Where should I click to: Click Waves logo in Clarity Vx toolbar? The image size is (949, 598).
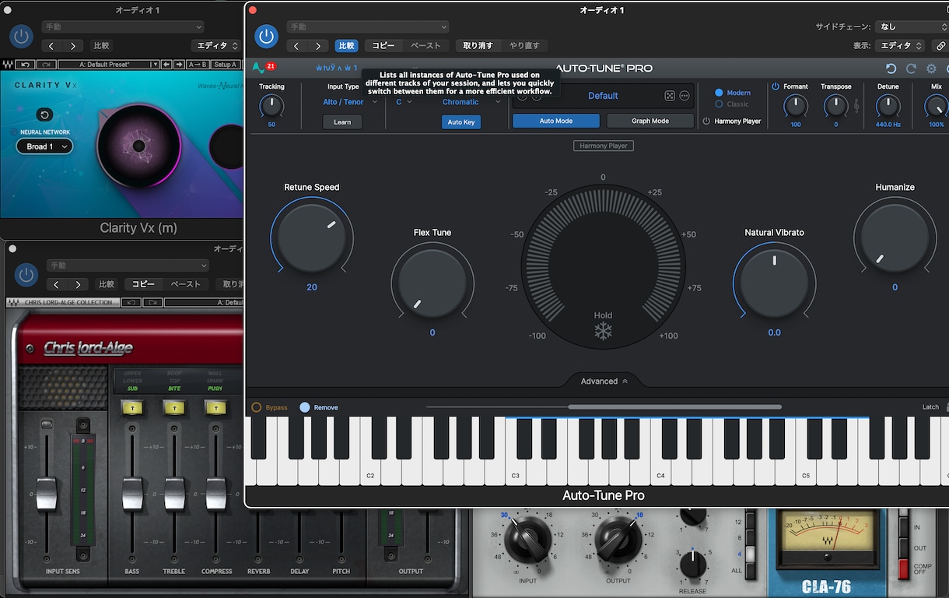(8, 65)
